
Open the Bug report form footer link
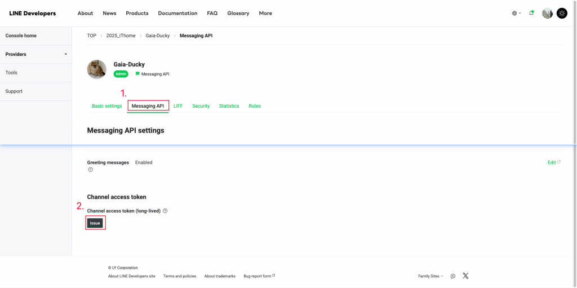(x=259, y=276)
